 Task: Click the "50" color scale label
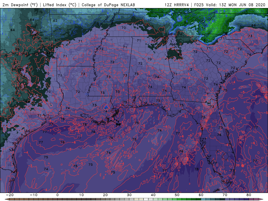coord(177,195)
